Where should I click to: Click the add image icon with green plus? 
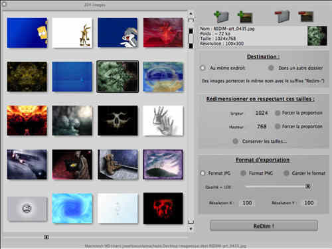[245, 17]
